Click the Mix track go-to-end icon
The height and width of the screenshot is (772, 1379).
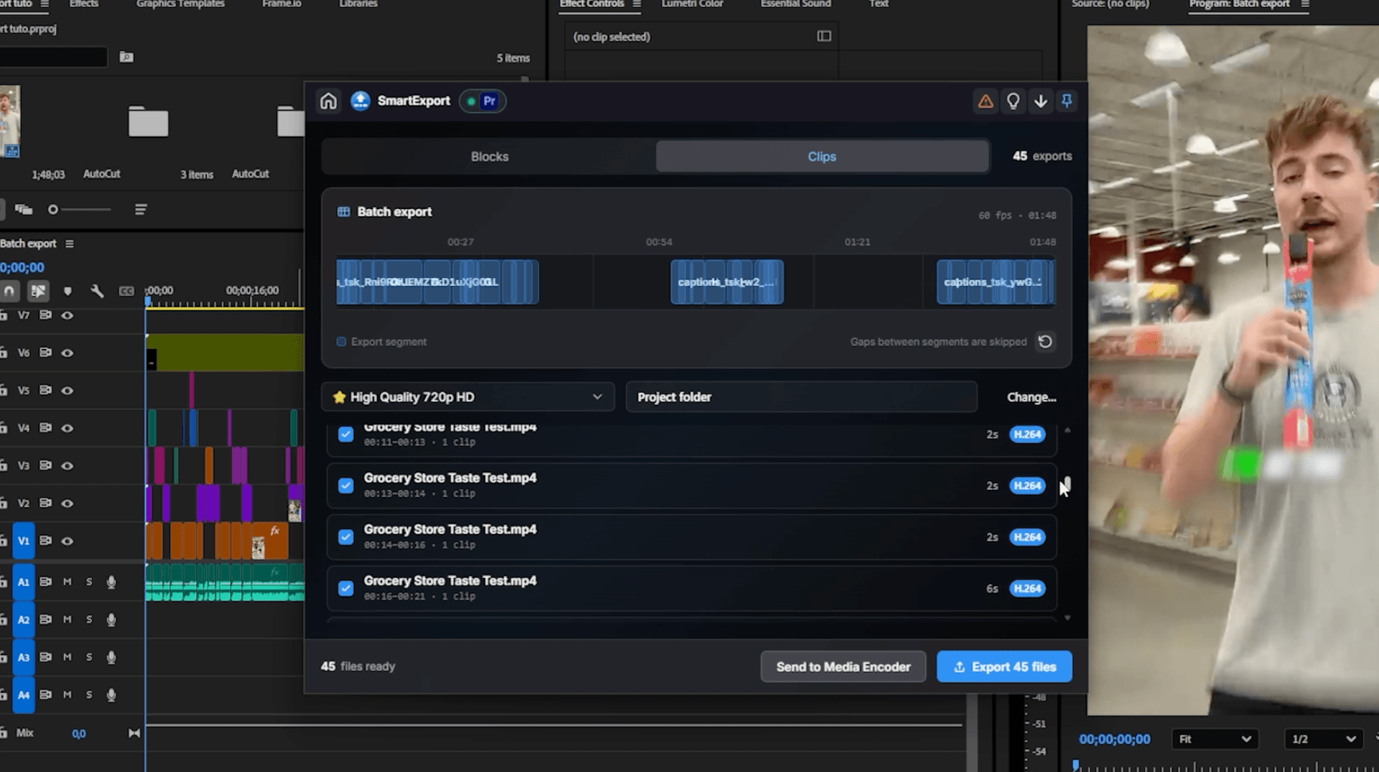tap(134, 733)
